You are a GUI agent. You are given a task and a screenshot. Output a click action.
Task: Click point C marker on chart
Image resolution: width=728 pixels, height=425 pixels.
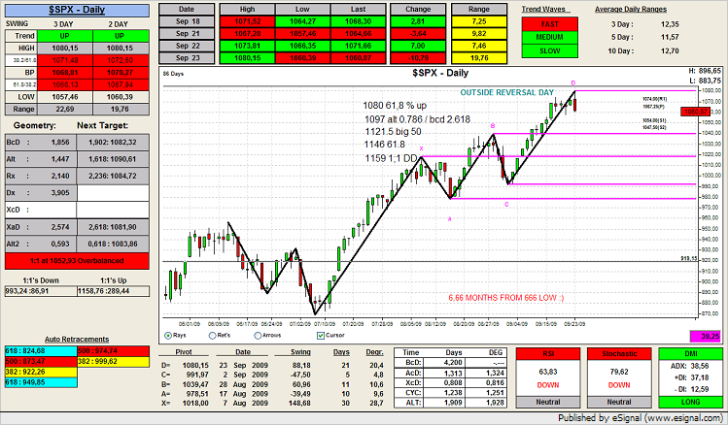coord(506,205)
